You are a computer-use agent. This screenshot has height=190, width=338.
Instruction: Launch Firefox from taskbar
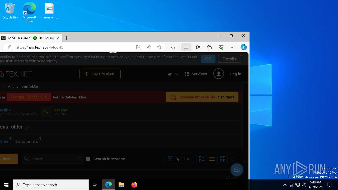(134, 185)
